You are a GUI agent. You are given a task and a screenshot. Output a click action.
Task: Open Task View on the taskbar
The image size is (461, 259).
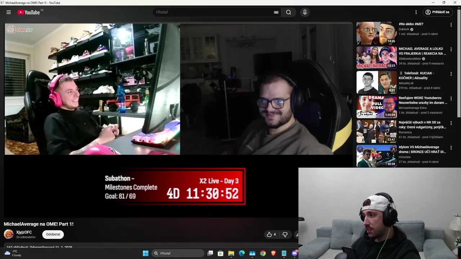click(x=210, y=253)
